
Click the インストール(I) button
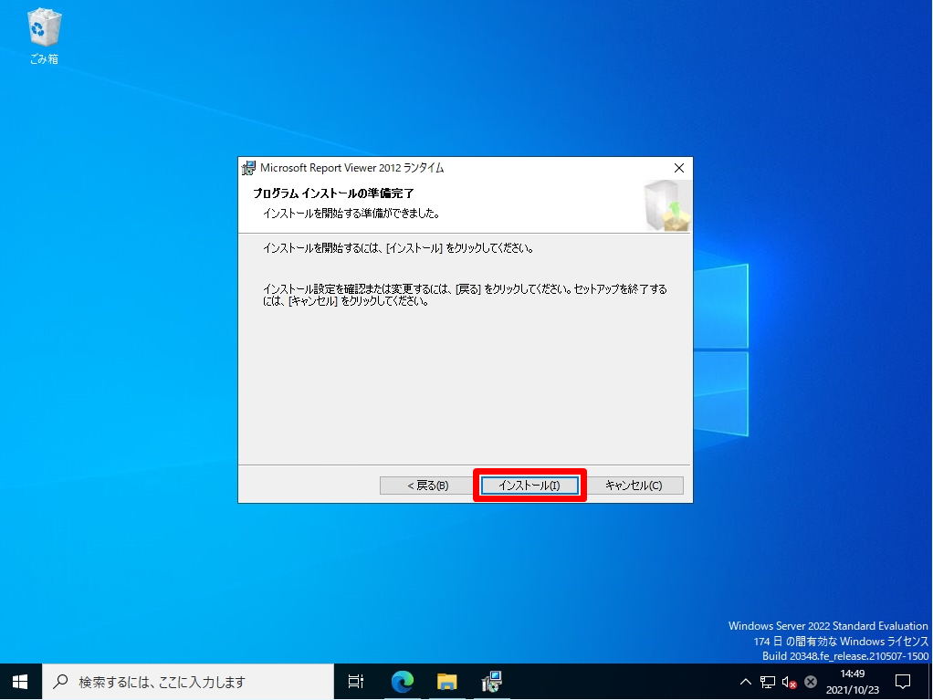click(x=529, y=486)
